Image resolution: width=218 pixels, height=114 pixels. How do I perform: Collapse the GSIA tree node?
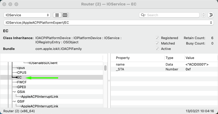[x=15, y=92]
